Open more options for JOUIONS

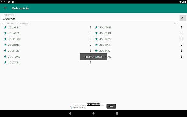tap(91, 45)
